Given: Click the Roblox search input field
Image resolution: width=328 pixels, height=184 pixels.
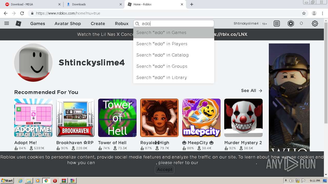Looking at the screenshot, I should (174, 24).
